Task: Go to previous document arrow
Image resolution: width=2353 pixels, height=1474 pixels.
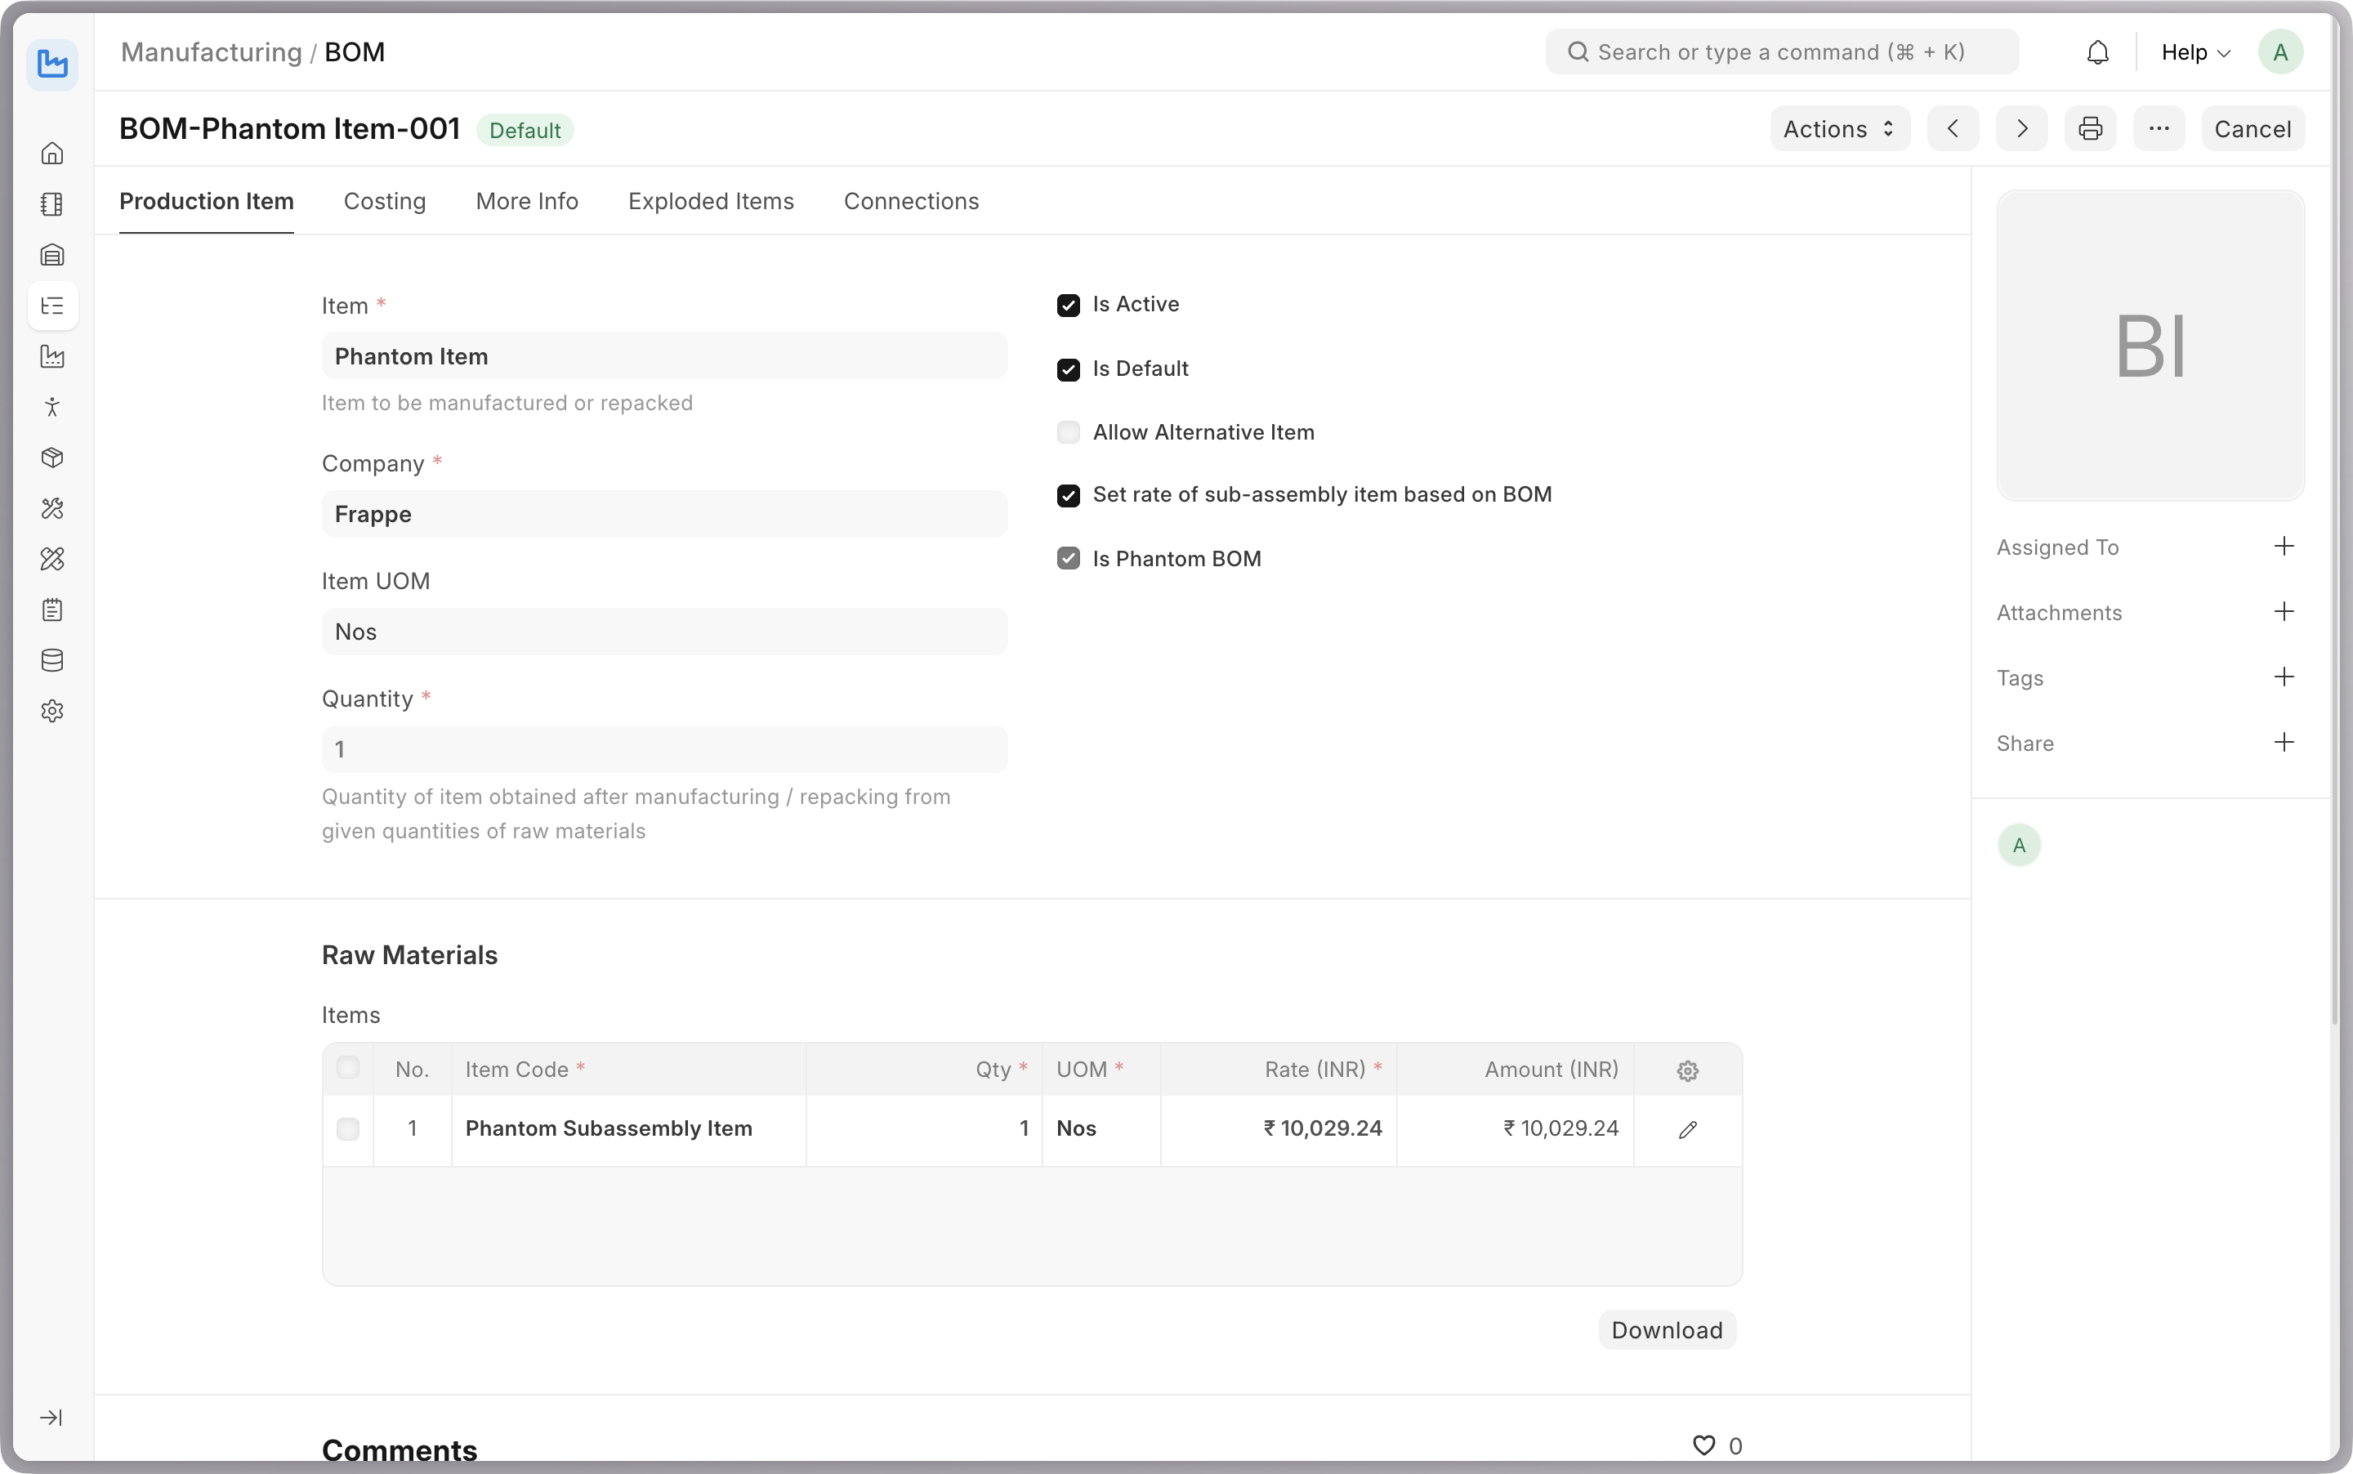Action: click(x=1953, y=128)
